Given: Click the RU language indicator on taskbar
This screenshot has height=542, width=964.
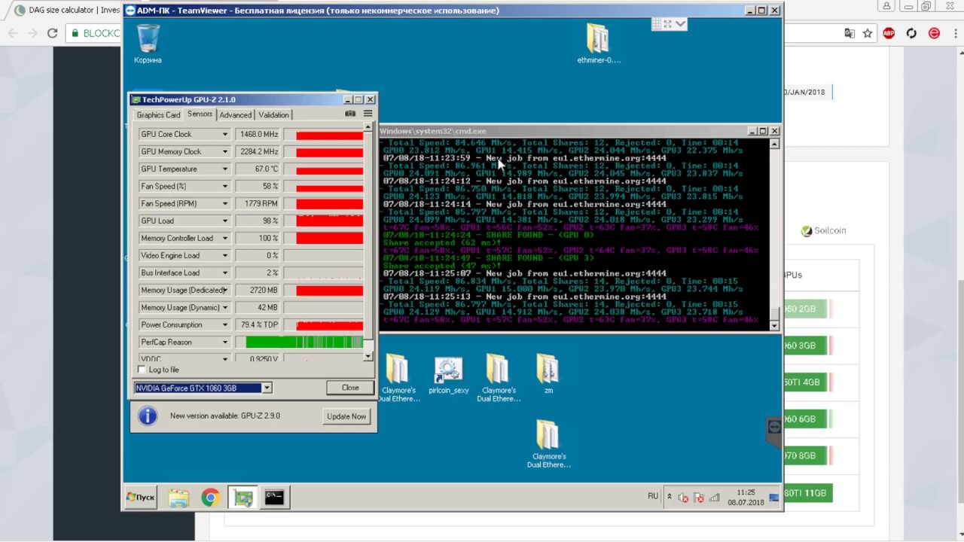Looking at the screenshot, I should click(653, 496).
